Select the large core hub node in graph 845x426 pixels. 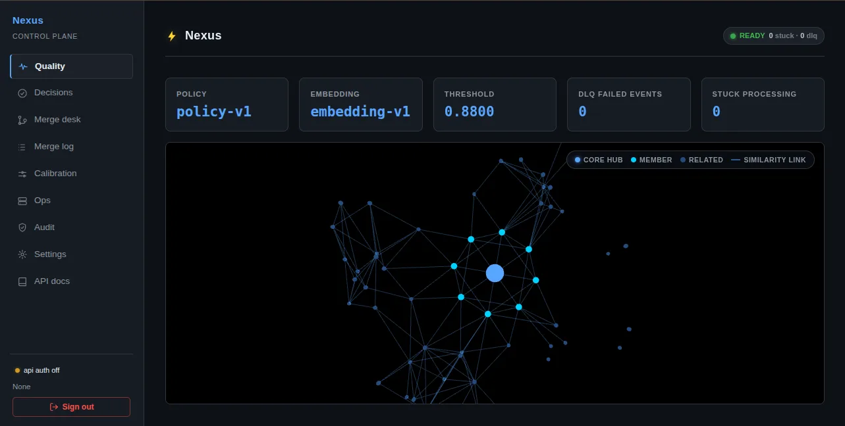click(x=495, y=273)
